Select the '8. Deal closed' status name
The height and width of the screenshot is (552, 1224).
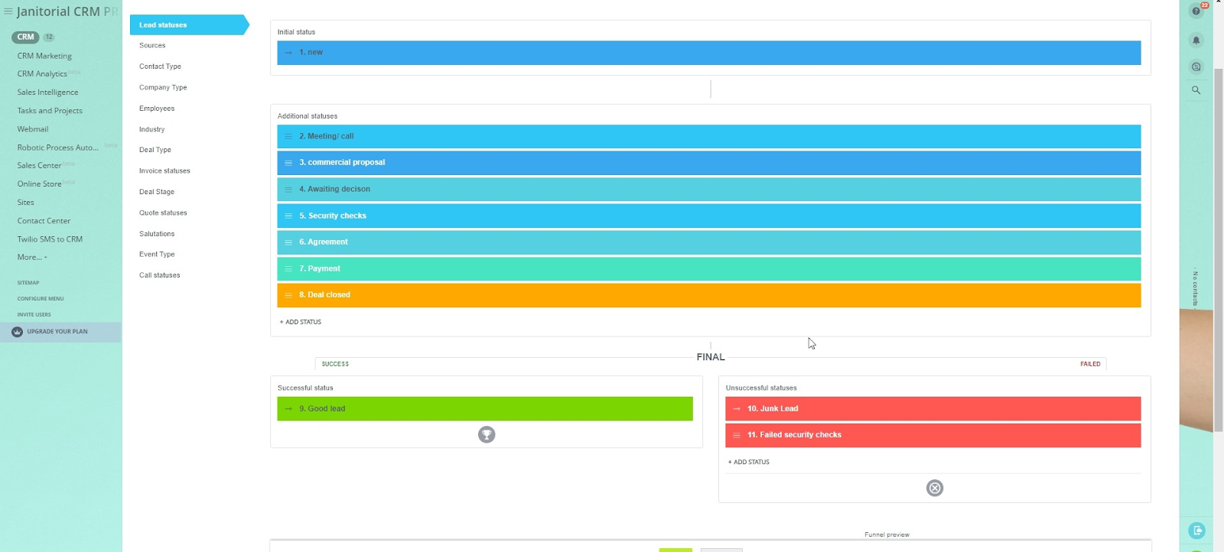(324, 295)
